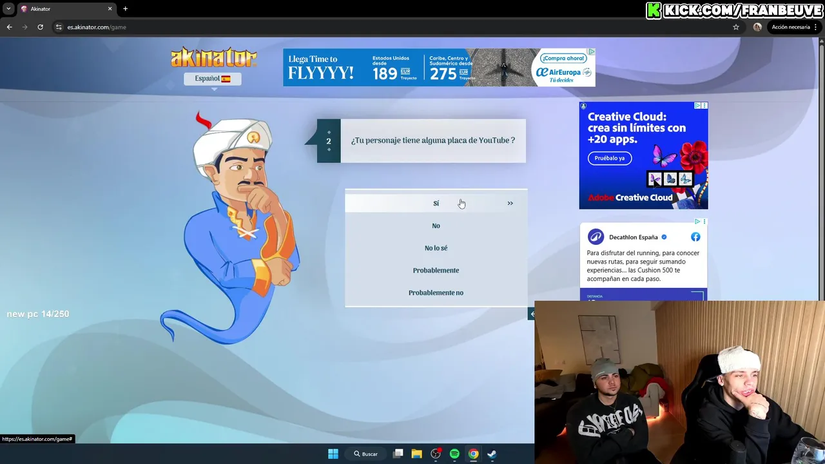Select the Probablemente answer
Screen dimensions: 825x464
pos(436,270)
